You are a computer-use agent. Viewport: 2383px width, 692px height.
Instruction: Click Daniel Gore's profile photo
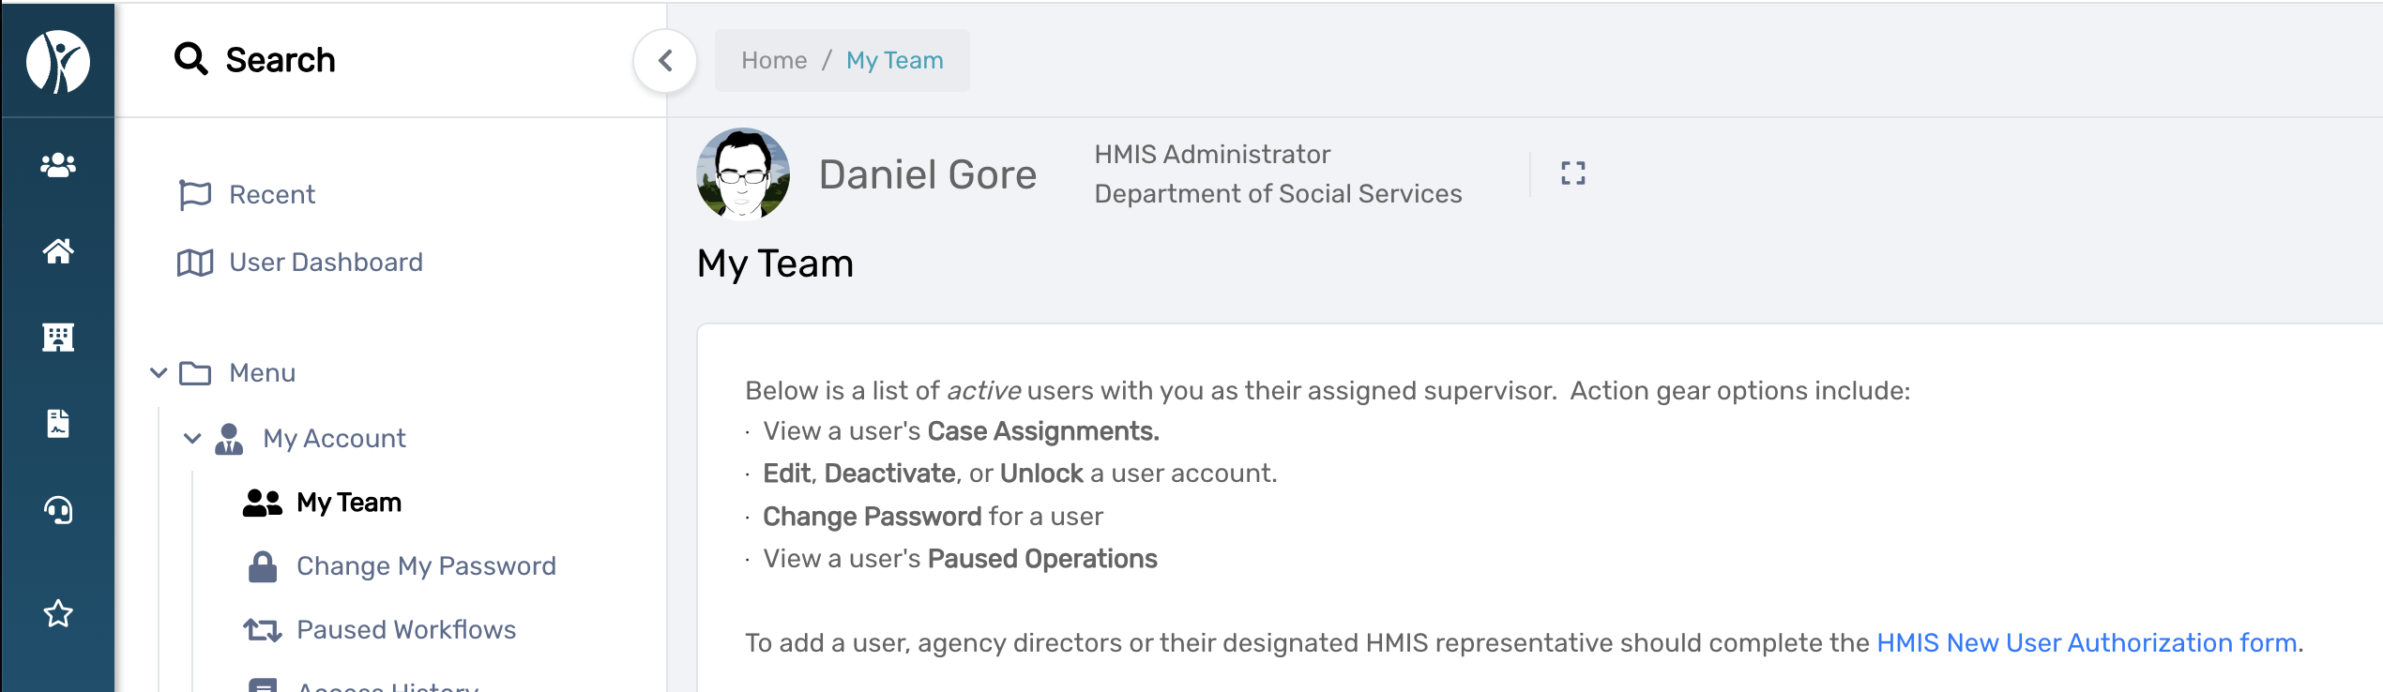coord(743,174)
